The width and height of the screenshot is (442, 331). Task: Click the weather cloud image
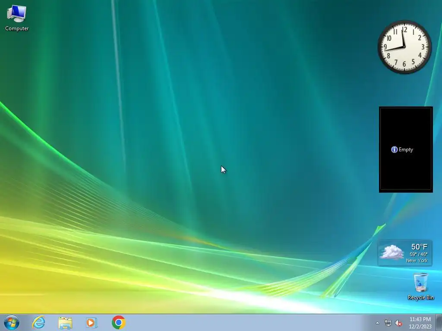point(391,252)
